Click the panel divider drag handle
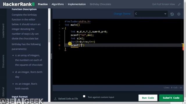186x104 pixels. click(x=51, y=56)
